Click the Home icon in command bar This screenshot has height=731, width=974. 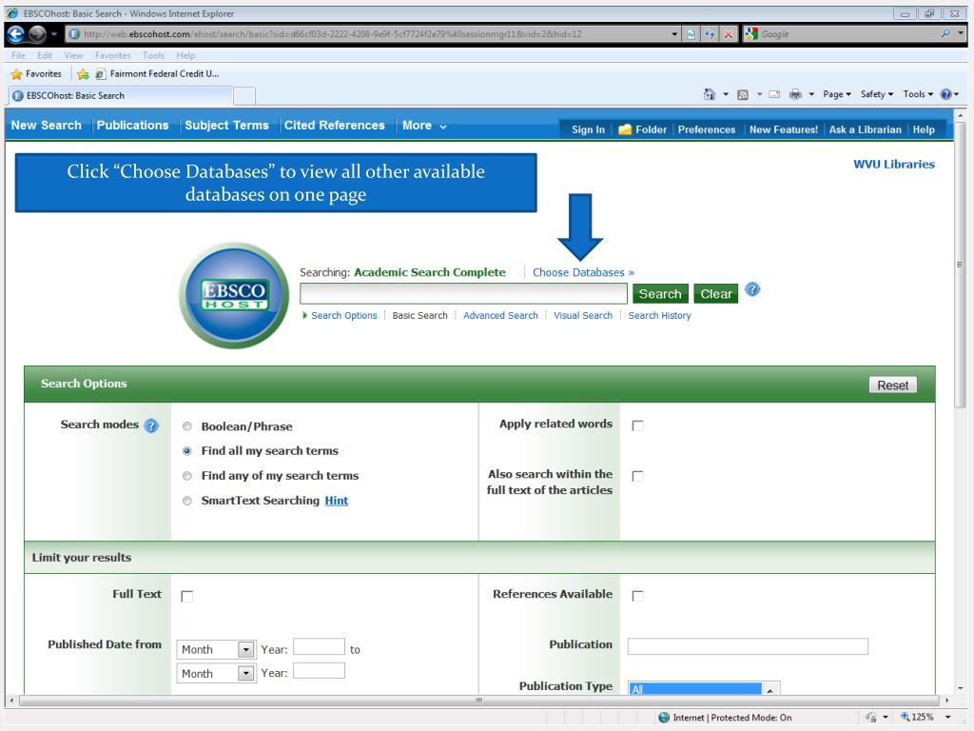pyautogui.click(x=710, y=94)
